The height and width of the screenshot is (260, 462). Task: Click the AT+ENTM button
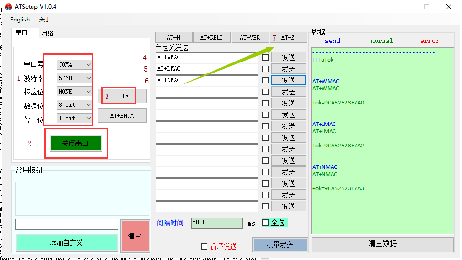click(x=122, y=115)
